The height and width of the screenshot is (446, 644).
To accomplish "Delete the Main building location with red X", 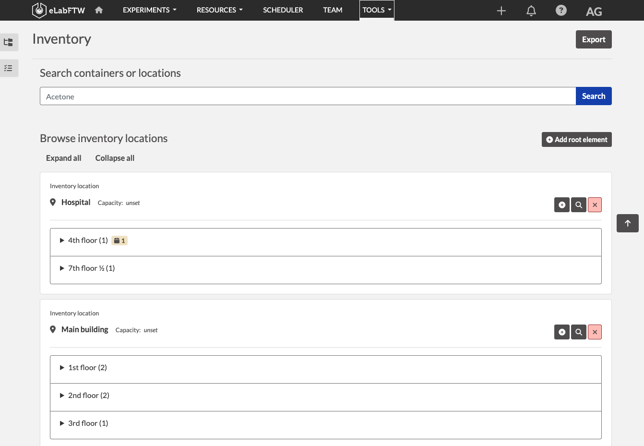I will point(595,332).
